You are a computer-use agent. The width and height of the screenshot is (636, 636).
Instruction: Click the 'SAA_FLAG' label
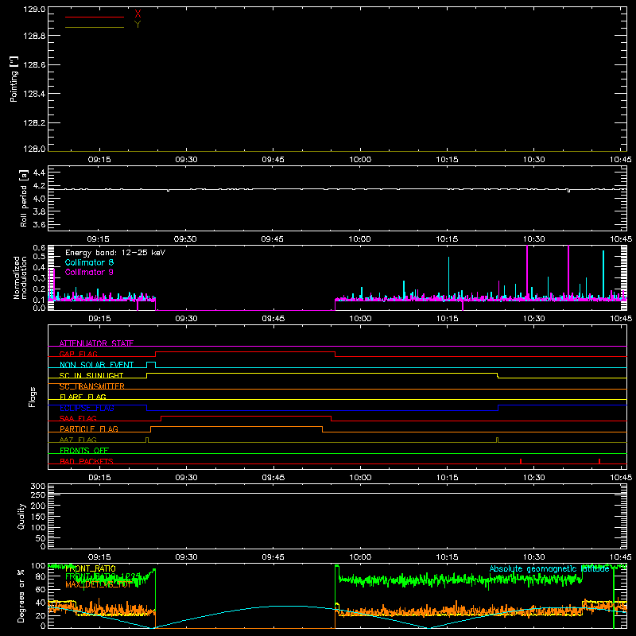pos(78,418)
